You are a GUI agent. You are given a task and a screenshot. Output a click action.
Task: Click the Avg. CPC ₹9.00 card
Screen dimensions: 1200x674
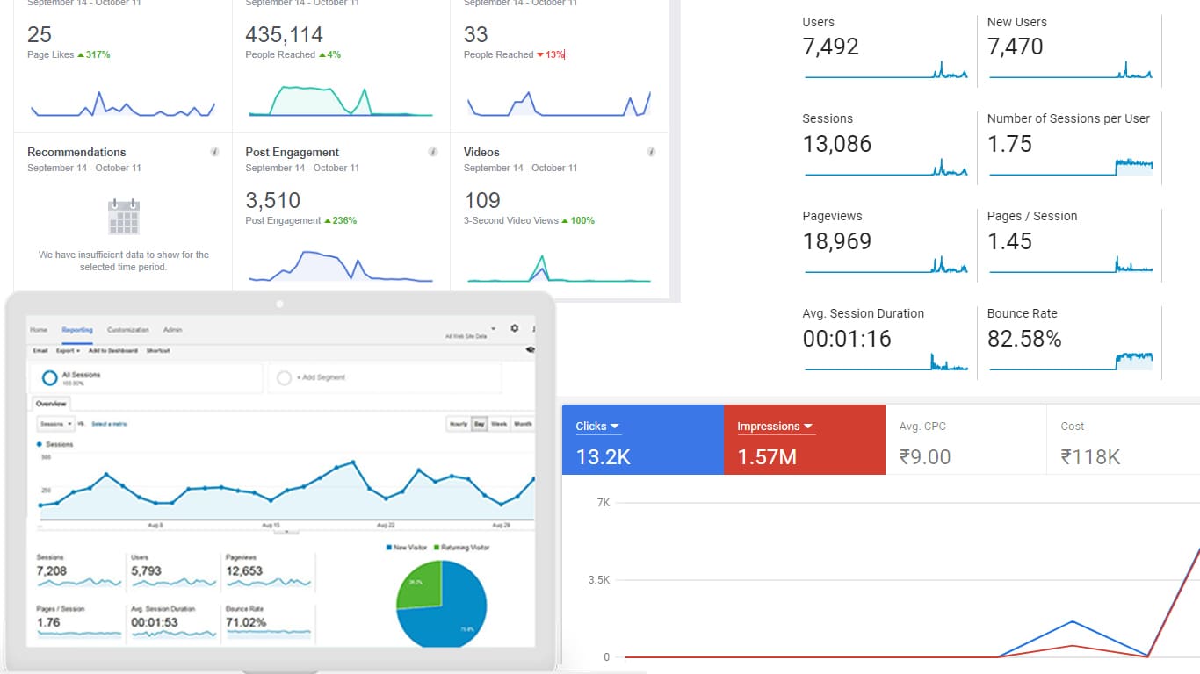pyautogui.click(x=965, y=440)
